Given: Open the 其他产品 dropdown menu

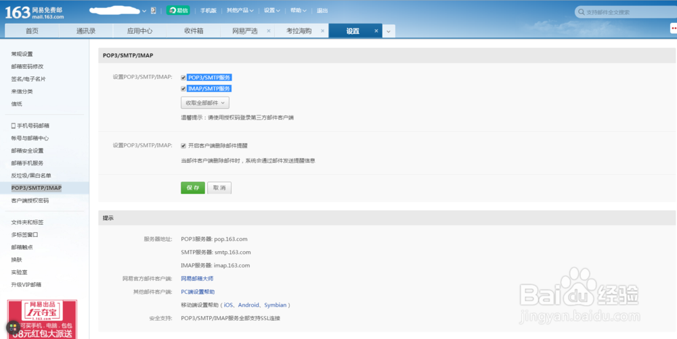Looking at the screenshot, I should tap(240, 10).
